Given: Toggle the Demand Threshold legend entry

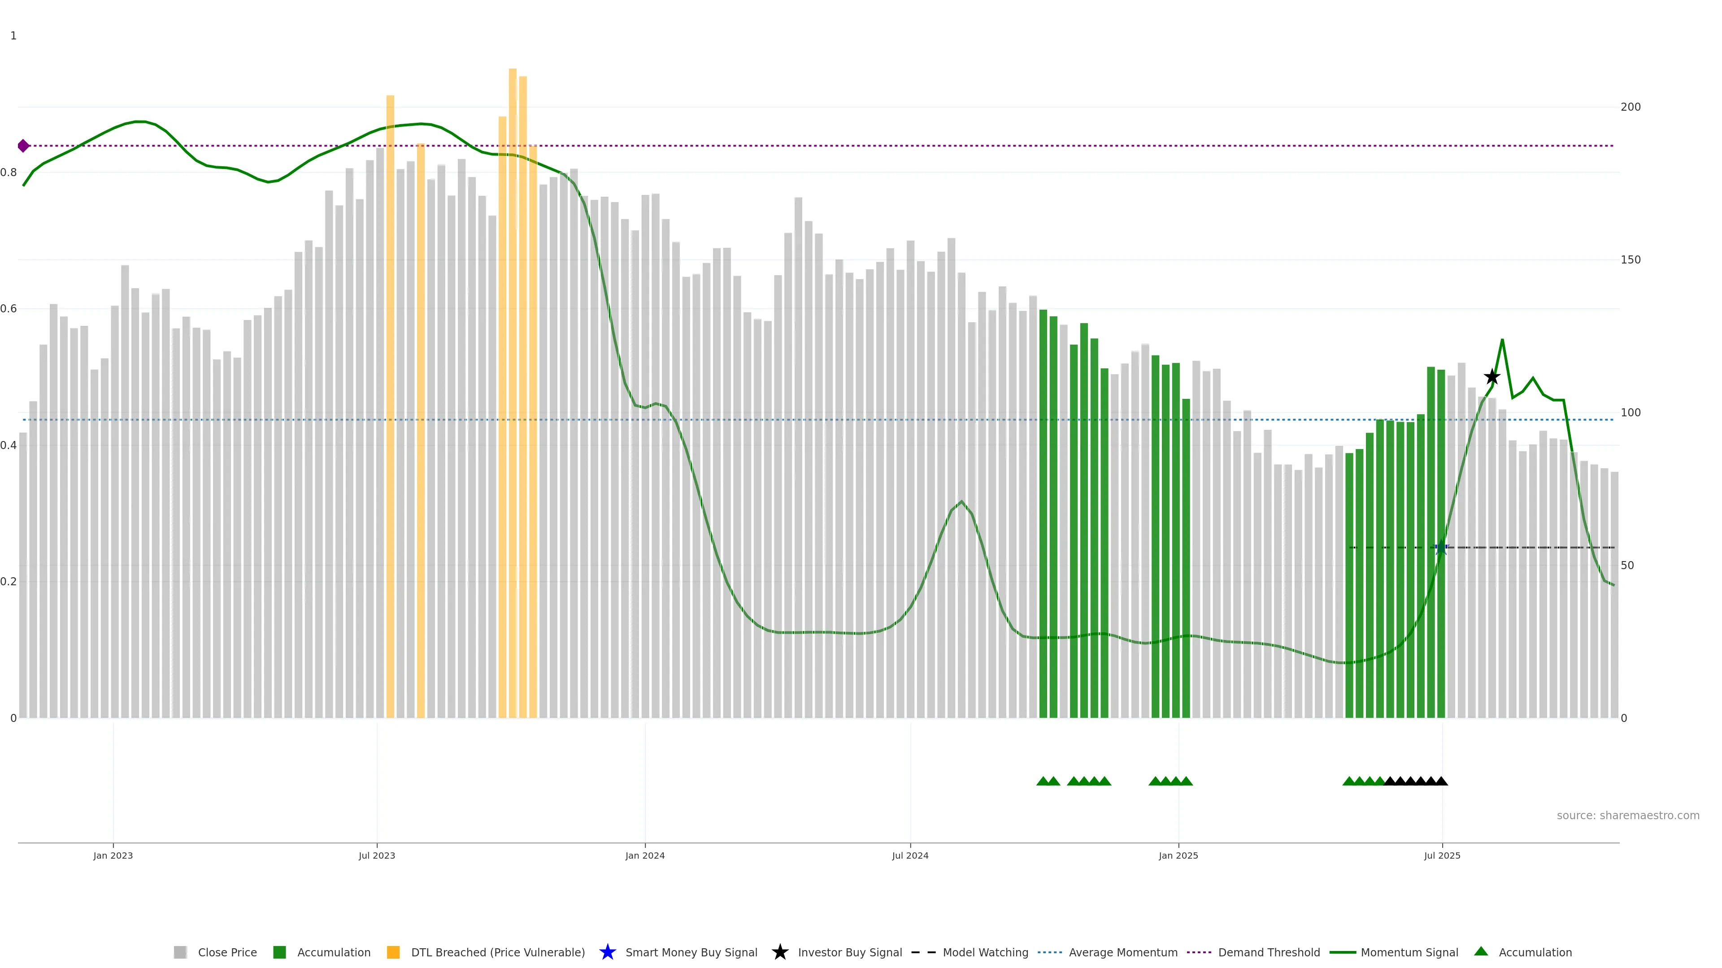Looking at the screenshot, I should point(1269,953).
